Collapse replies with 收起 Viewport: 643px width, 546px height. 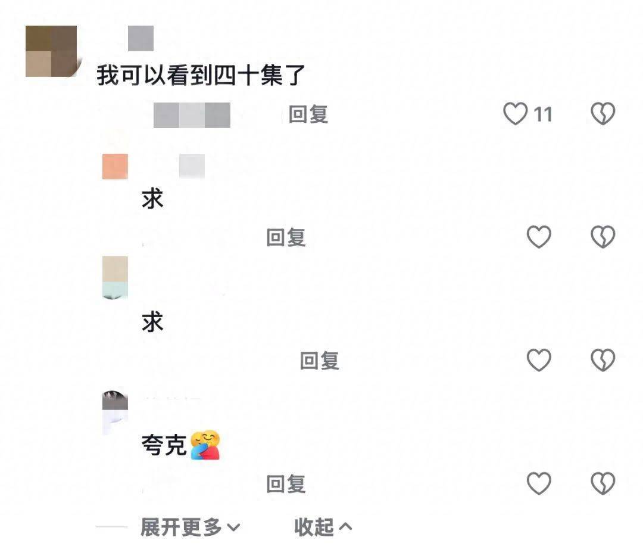(323, 527)
